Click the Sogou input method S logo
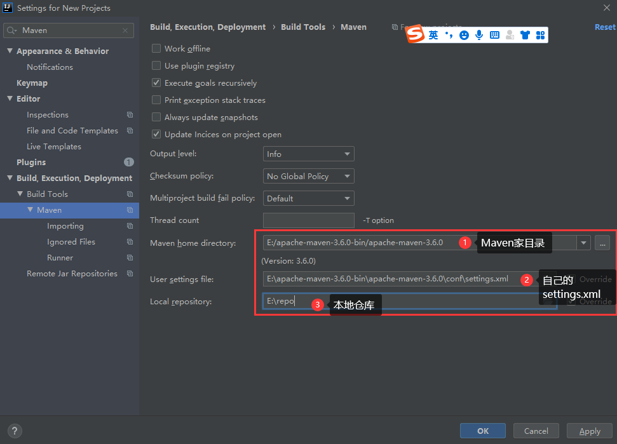 tap(416, 34)
